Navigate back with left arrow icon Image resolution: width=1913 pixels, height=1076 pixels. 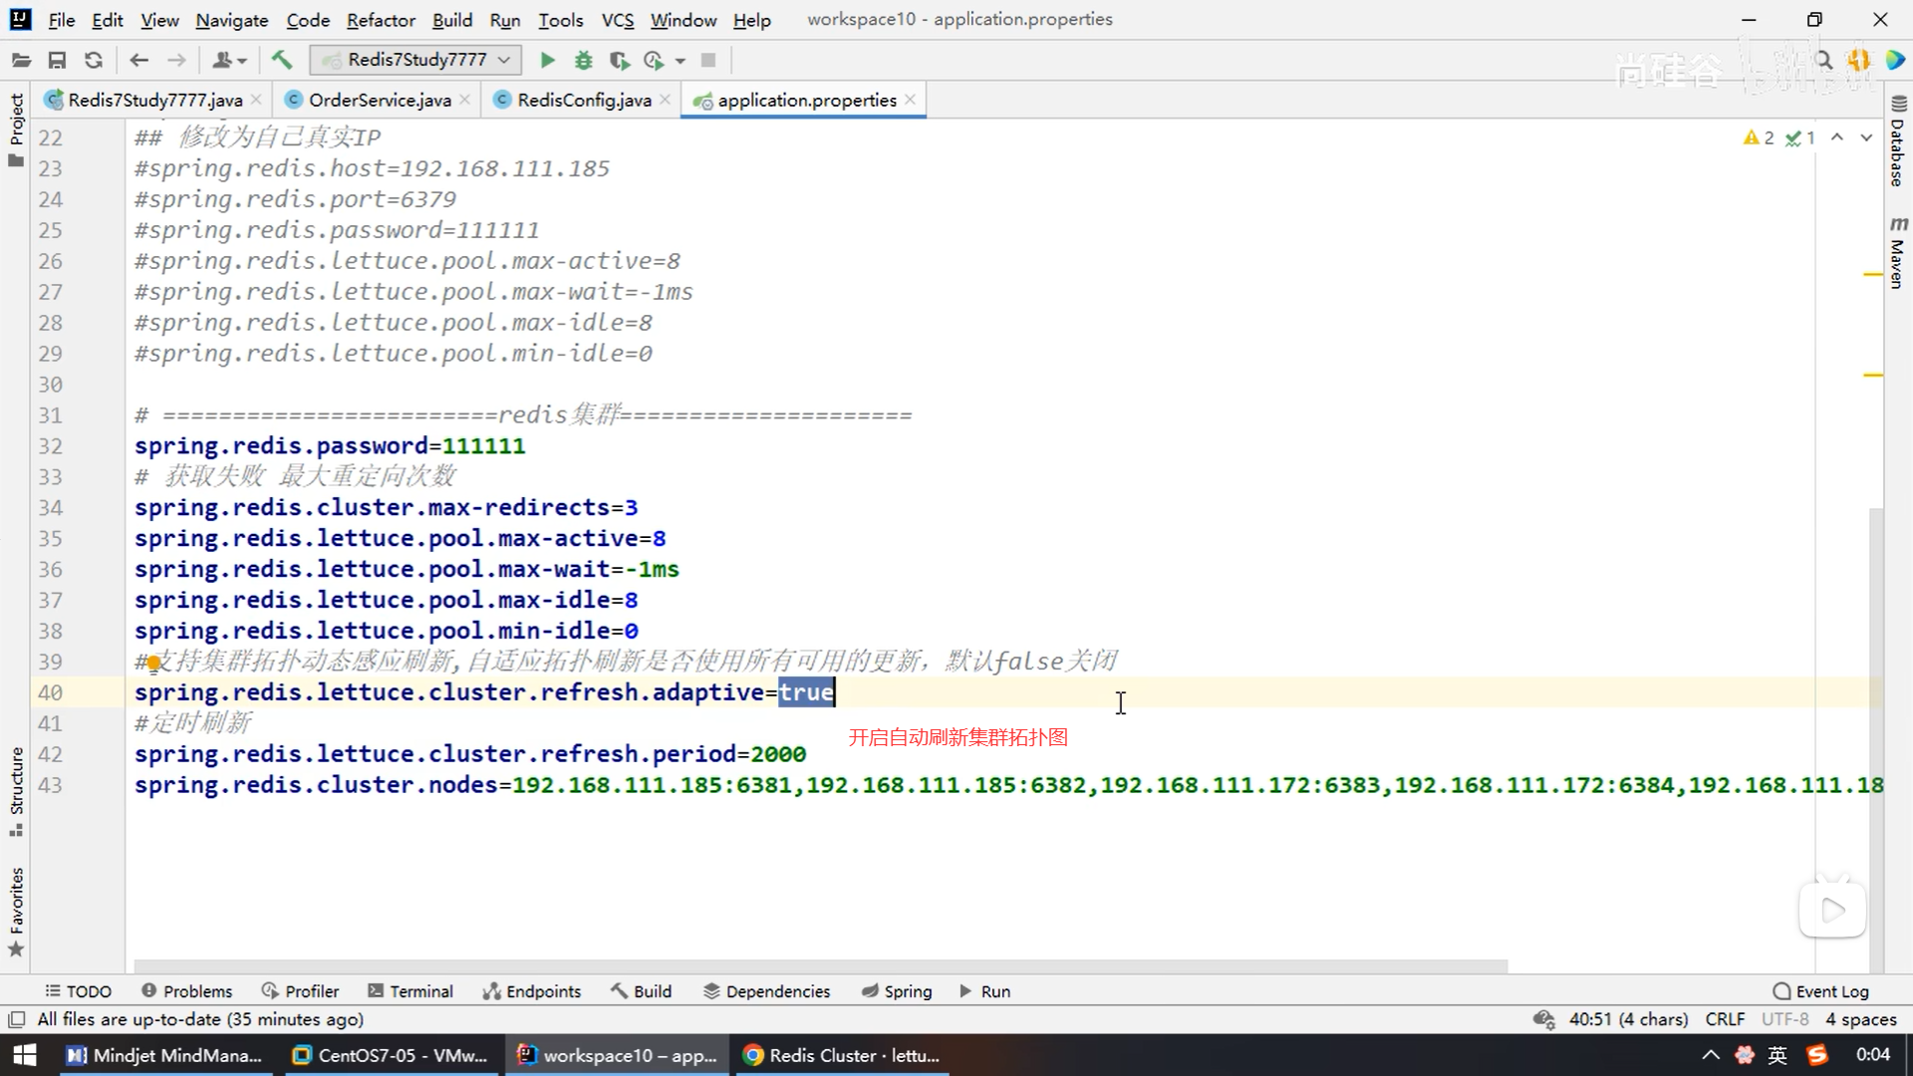(139, 61)
